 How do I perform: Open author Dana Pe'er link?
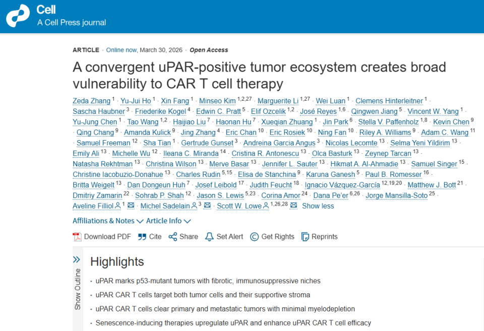[x=331, y=195]
